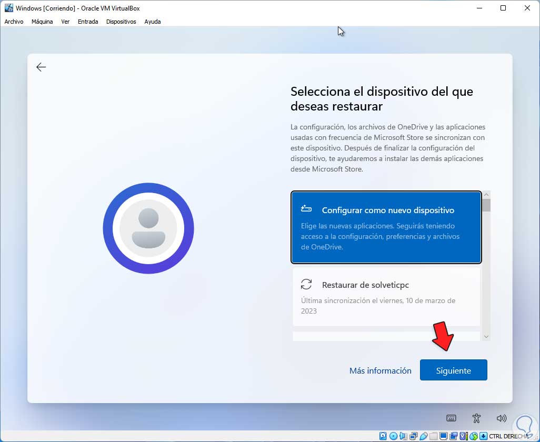The image size is (540, 442).
Task: Click the Siguiente button
Action: click(453, 370)
